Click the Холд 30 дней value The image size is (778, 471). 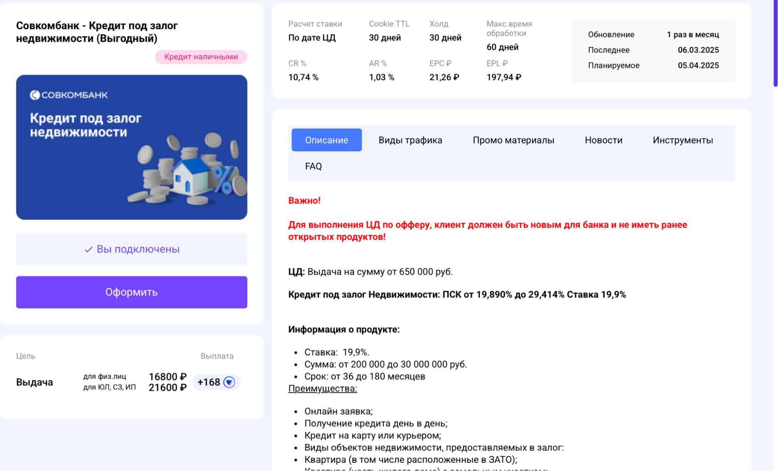[445, 38]
